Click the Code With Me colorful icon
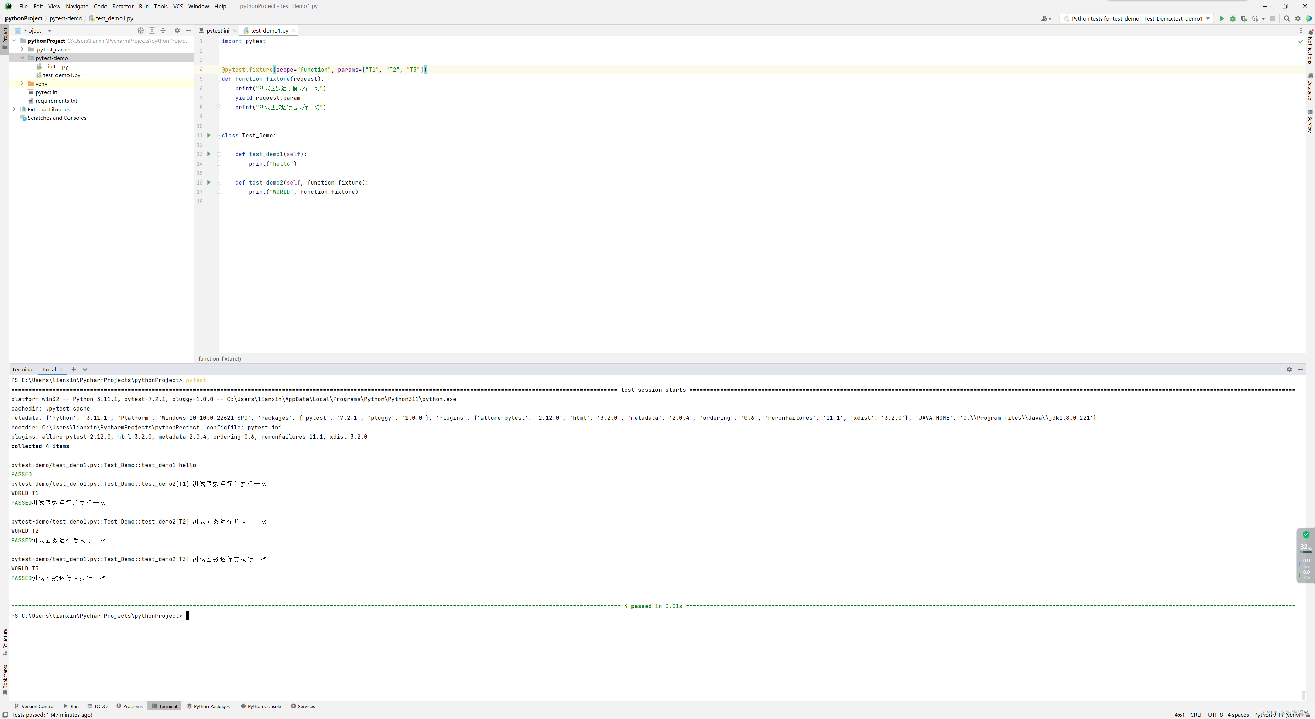The width and height of the screenshot is (1315, 719). coord(1309,18)
